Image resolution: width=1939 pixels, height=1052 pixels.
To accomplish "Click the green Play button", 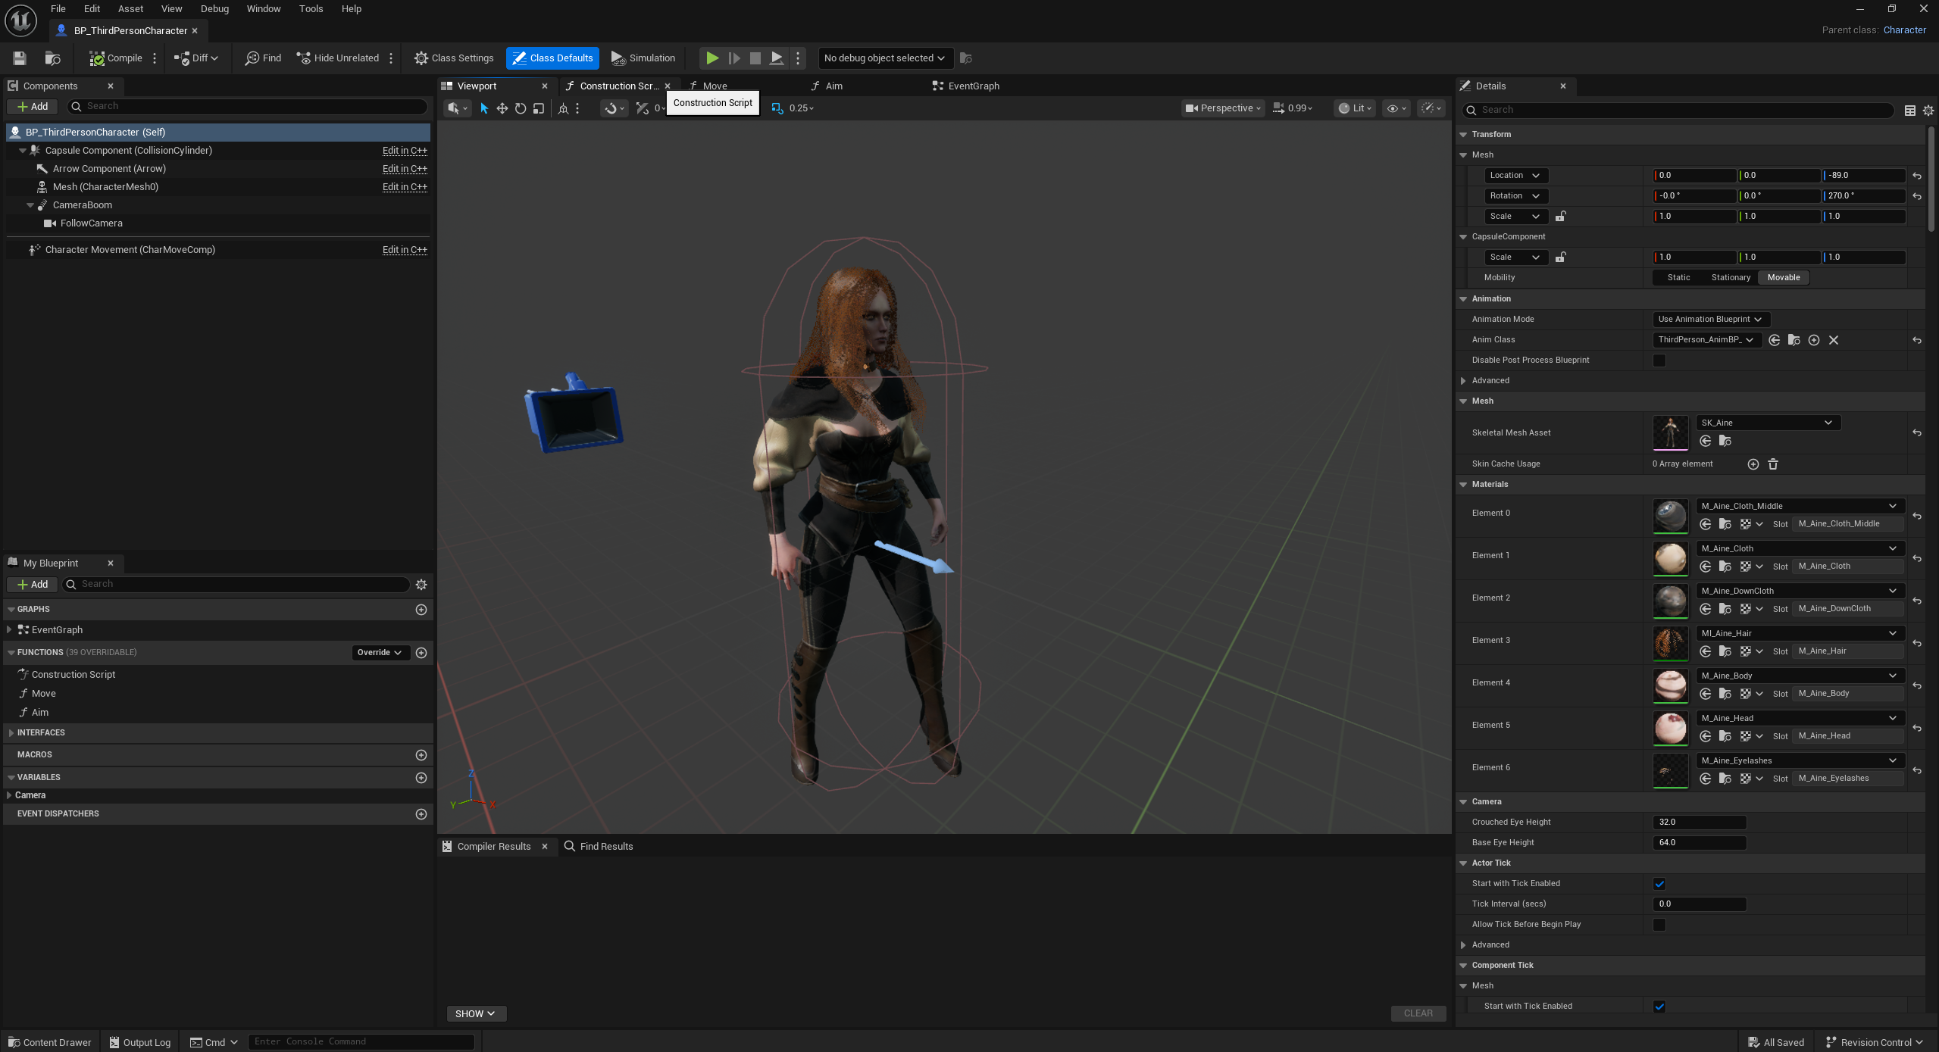I will click(x=711, y=58).
